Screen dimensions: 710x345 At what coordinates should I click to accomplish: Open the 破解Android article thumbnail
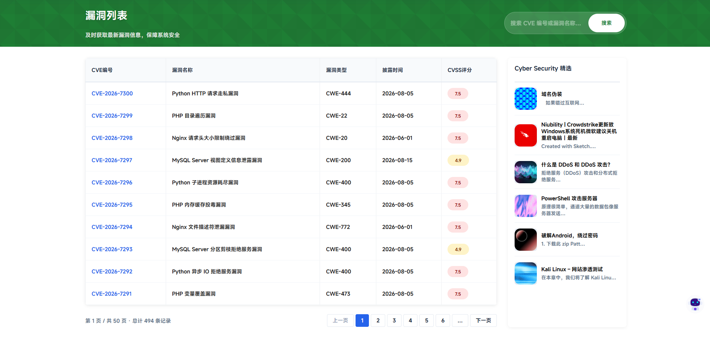(x=526, y=240)
